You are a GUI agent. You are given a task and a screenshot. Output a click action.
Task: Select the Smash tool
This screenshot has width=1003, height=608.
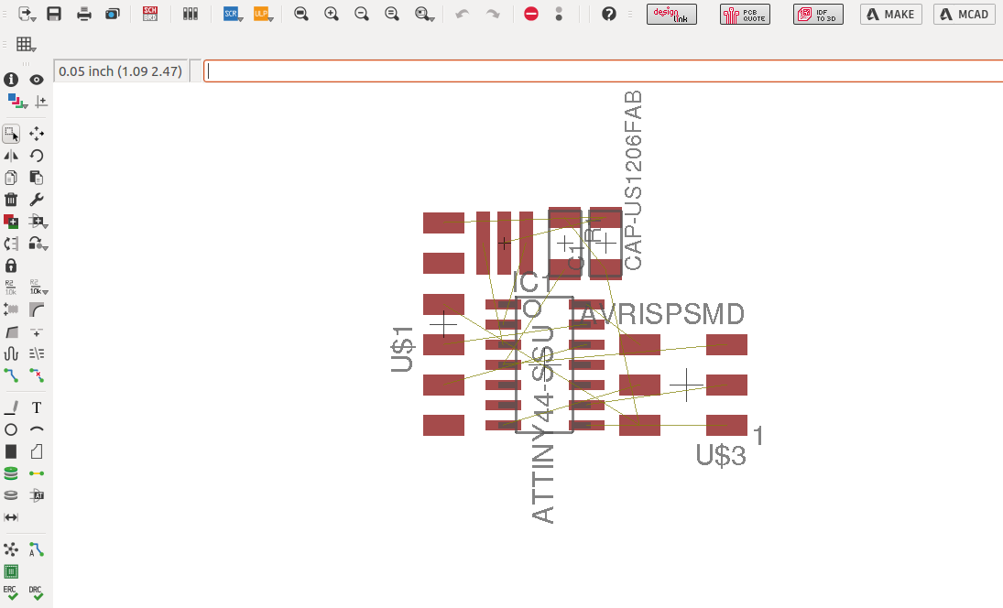(x=11, y=310)
